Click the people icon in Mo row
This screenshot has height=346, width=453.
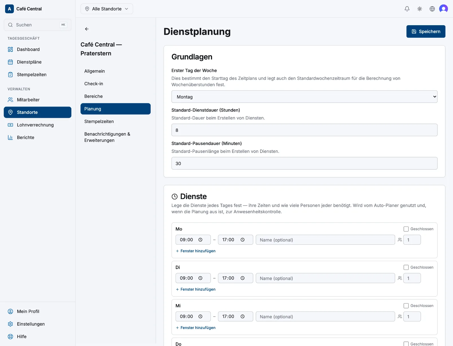[x=400, y=240]
